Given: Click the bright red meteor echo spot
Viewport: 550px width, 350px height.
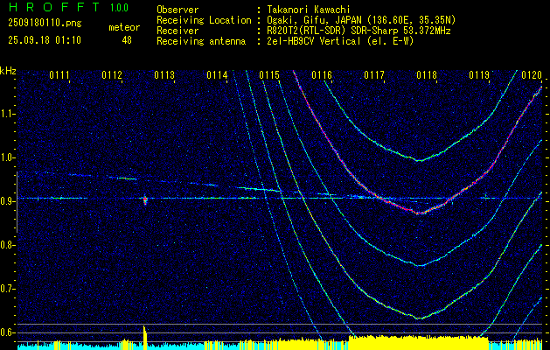Looking at the screenshot, I should coord(145,200).
